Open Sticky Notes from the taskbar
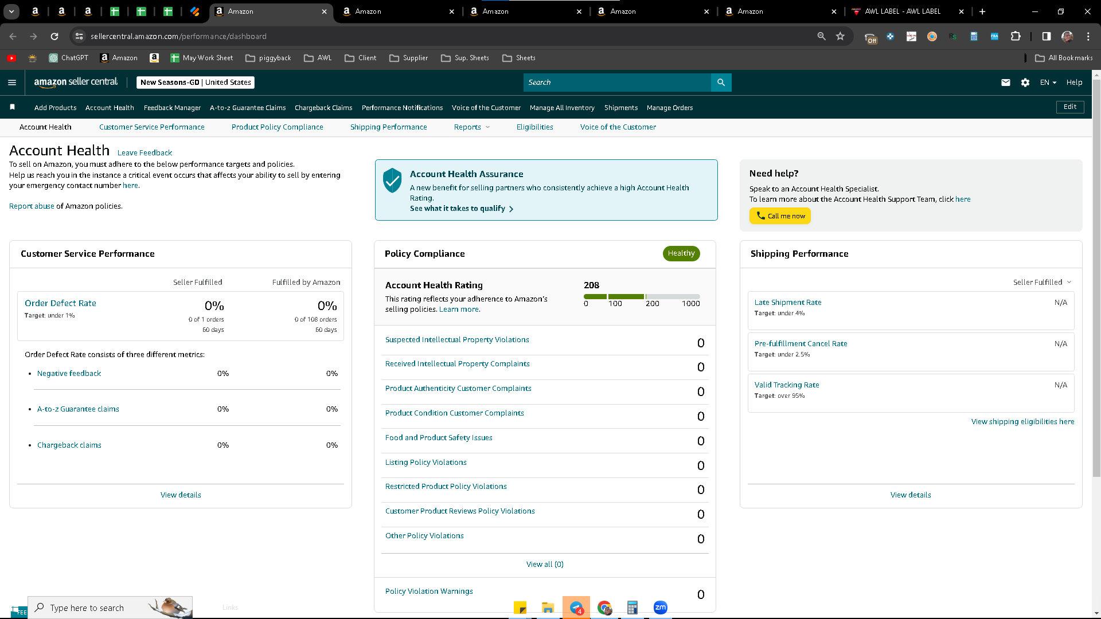The height and width of the screenshot is (619, 1101). click(520, 608)
